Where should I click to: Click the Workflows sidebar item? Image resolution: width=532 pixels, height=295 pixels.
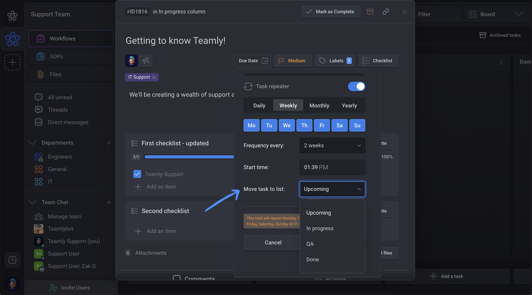[71, 38]
